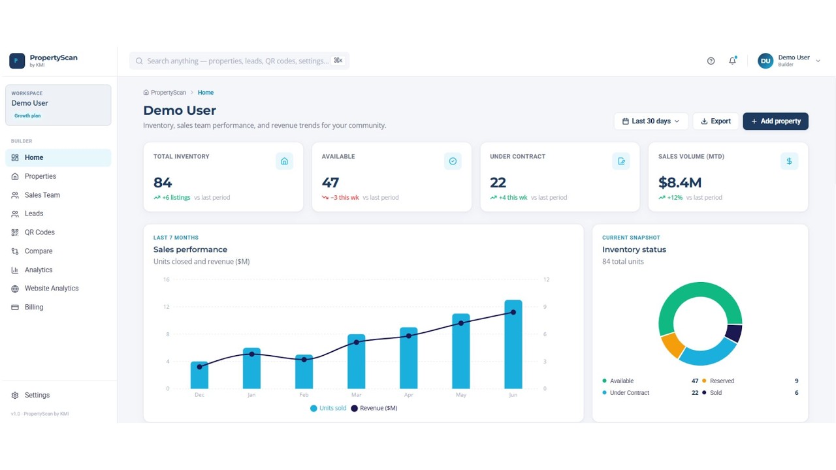Click the June bar in sales chart
The width and height of the screenshot is (836, 470).
(513, 345)
